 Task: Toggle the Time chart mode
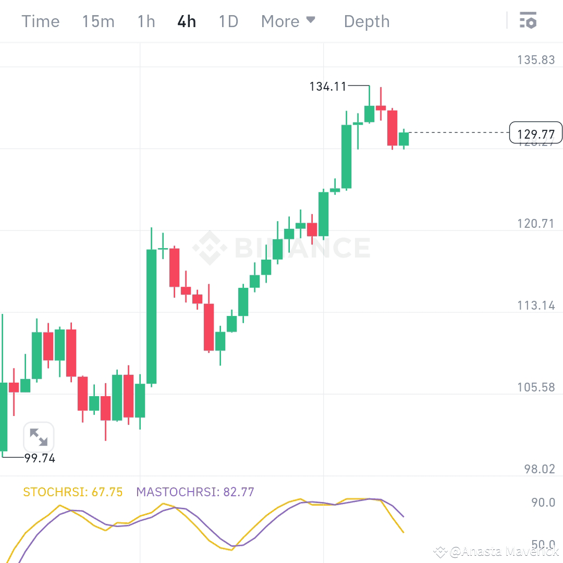point(40,21)
